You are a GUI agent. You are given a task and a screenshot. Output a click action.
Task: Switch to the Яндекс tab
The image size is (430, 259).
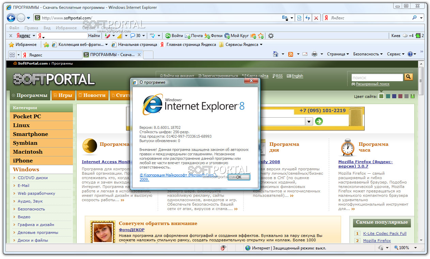pos(51,55)
